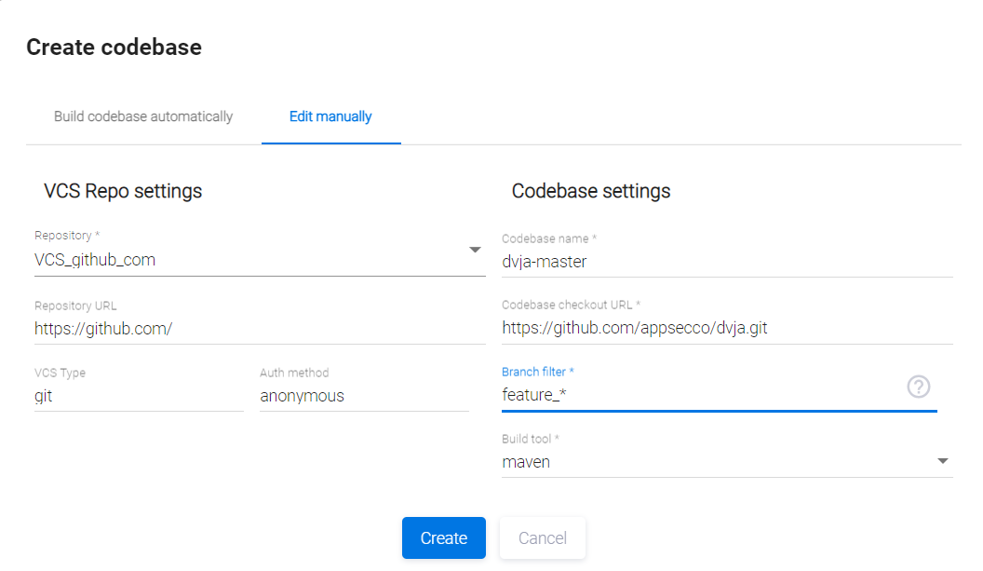The width and height of the screenshot is (983, 571).
Task: Click the VCS Type git field
Action: coord(139,395)
